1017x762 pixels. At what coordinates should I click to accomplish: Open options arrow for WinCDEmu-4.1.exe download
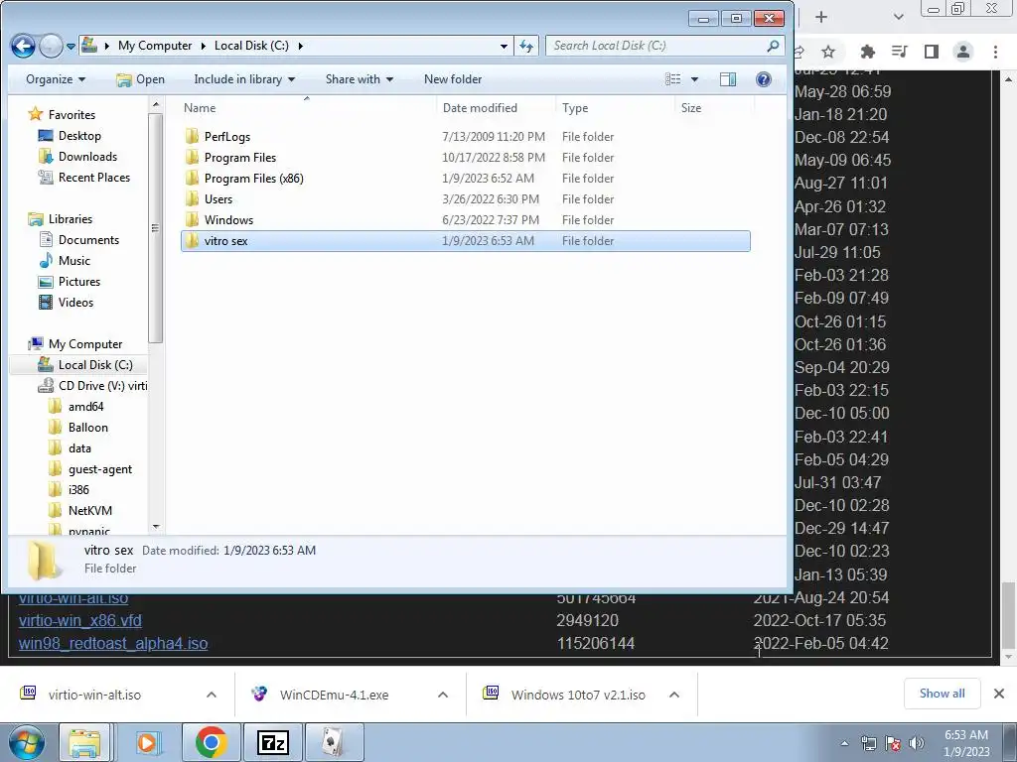(x=443, y=695)
